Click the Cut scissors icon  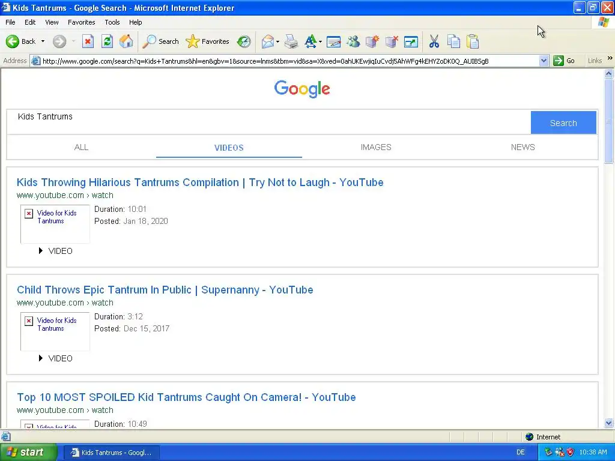[x=434, y=41]
